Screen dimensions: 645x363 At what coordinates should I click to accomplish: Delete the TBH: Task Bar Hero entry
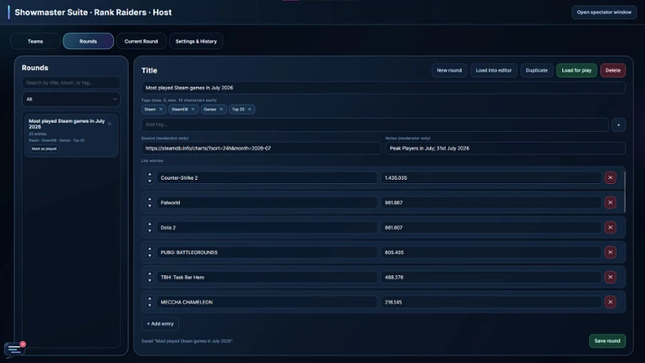610,277
